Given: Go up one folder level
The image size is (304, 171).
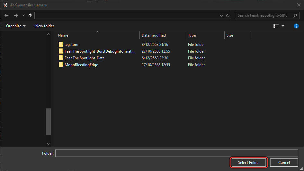Looking at the screenshot, I should pos(30,15).
